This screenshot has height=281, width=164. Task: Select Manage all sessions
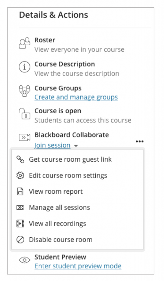[60, 207]
